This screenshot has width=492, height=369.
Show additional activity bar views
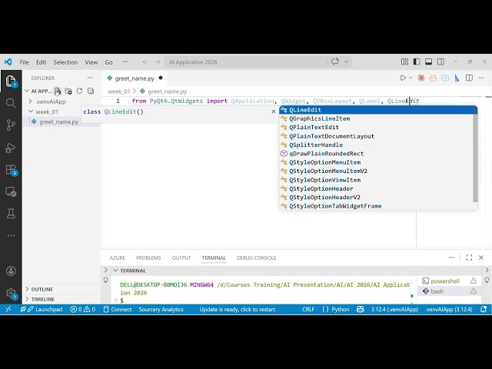click(x=11, y=235)
